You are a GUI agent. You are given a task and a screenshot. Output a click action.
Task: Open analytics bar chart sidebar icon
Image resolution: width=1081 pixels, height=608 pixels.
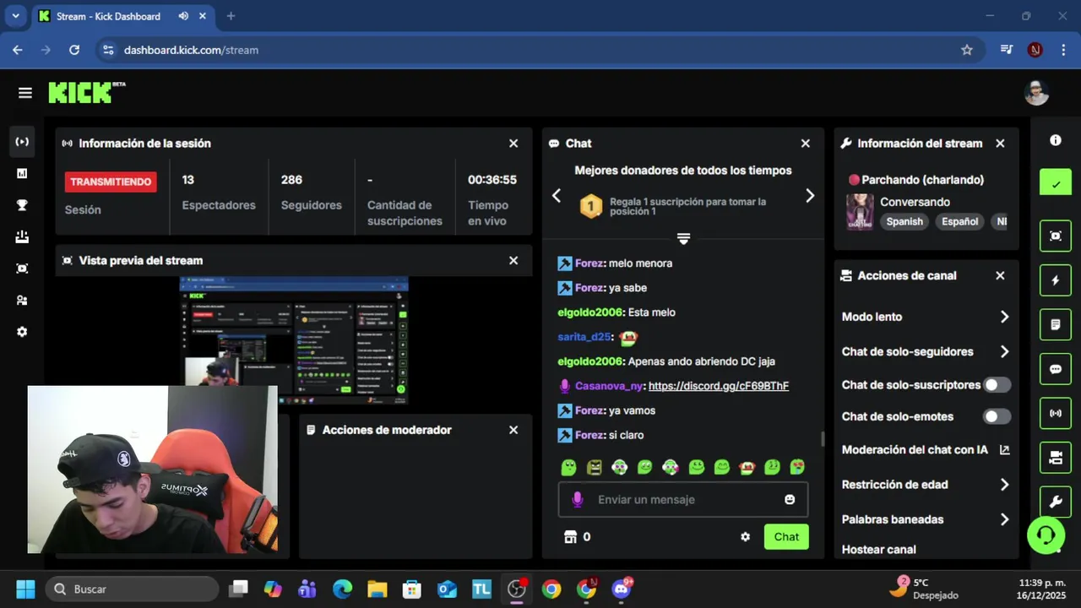22,173
